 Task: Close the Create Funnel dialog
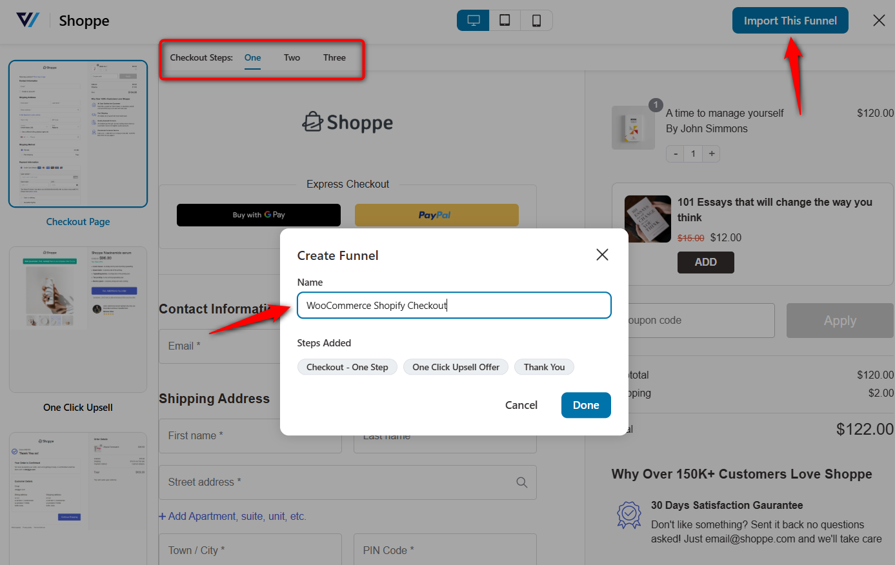[x=602, y=255]
